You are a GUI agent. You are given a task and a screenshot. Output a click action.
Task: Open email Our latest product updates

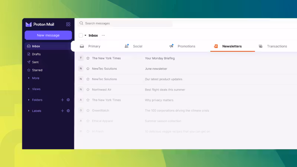click(163, 79)
